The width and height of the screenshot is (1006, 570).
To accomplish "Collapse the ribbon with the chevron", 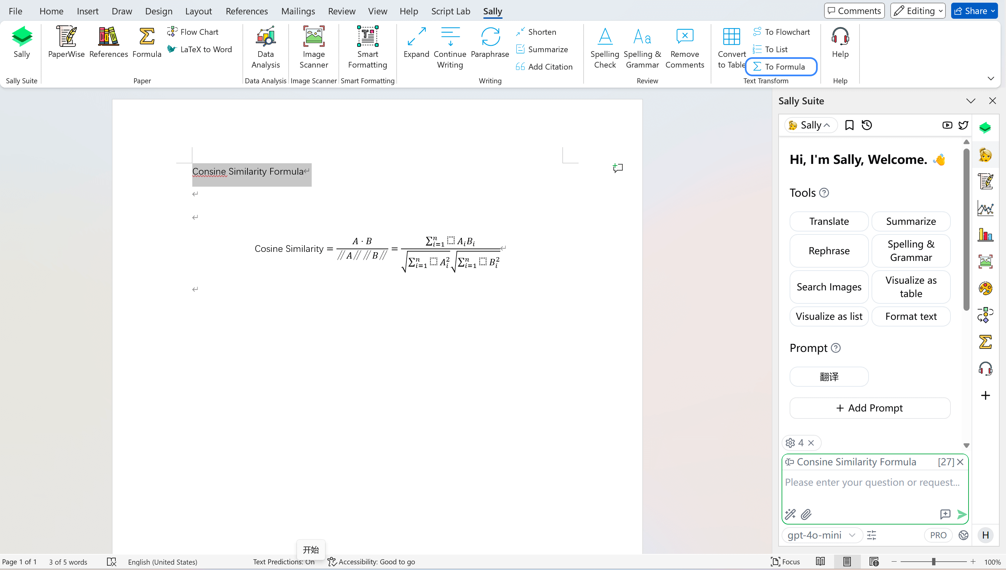I will tap(991, 78).
